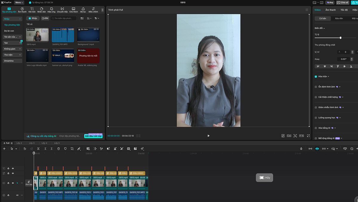358x202 pixels.
Task: Enable Cải thiện chất lượng checkbox
Action: coord(316,97)
